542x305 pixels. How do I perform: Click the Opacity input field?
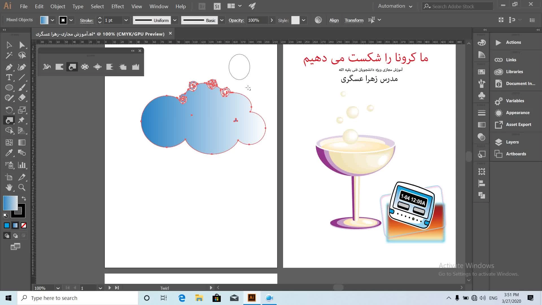(257, 20)
